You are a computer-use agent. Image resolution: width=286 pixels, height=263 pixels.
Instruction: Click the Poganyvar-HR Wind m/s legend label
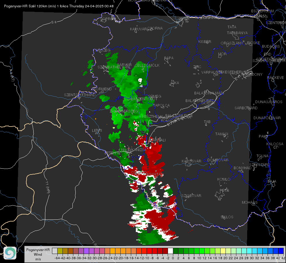38,255
